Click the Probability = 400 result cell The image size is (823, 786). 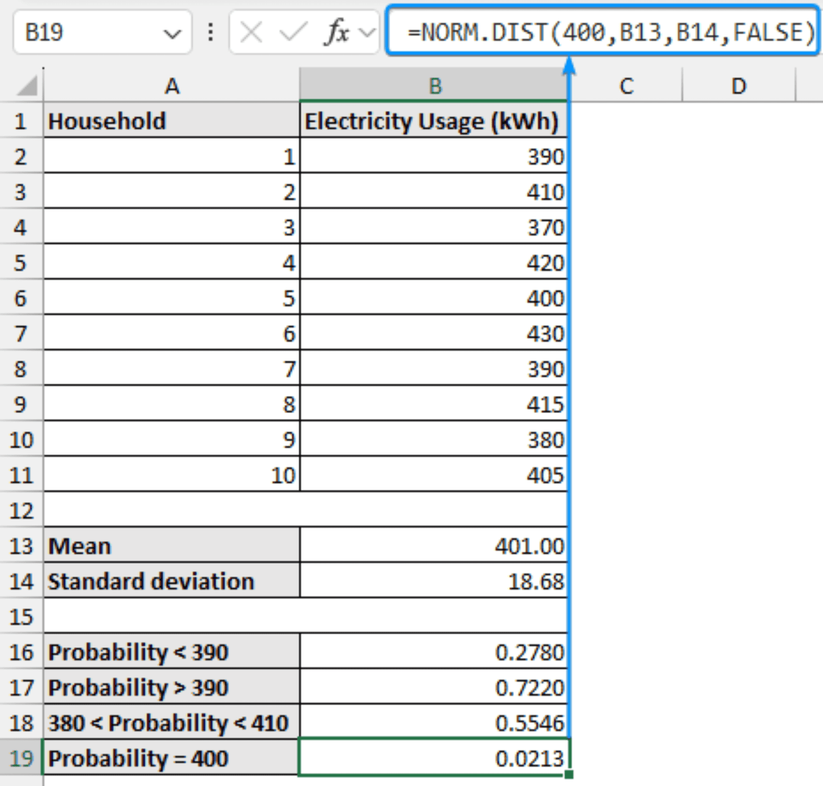click(x=434, y=758)
